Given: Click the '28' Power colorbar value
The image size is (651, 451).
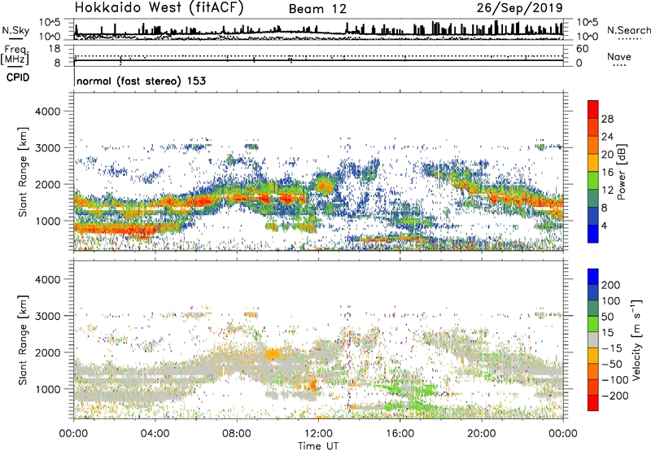Looking at the screenshot, I should pos(607,119).
